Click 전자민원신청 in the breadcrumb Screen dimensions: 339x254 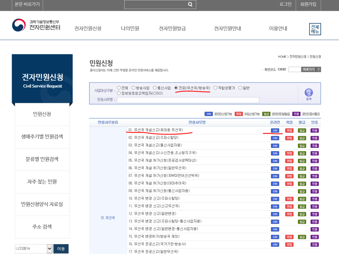tap(298, 57)
